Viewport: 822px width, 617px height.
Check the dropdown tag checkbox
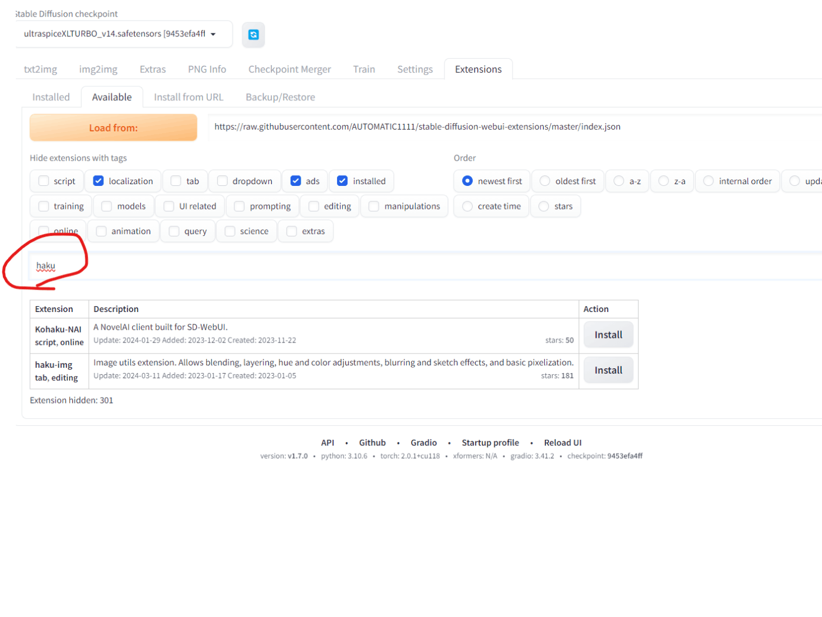pos(222,181)
